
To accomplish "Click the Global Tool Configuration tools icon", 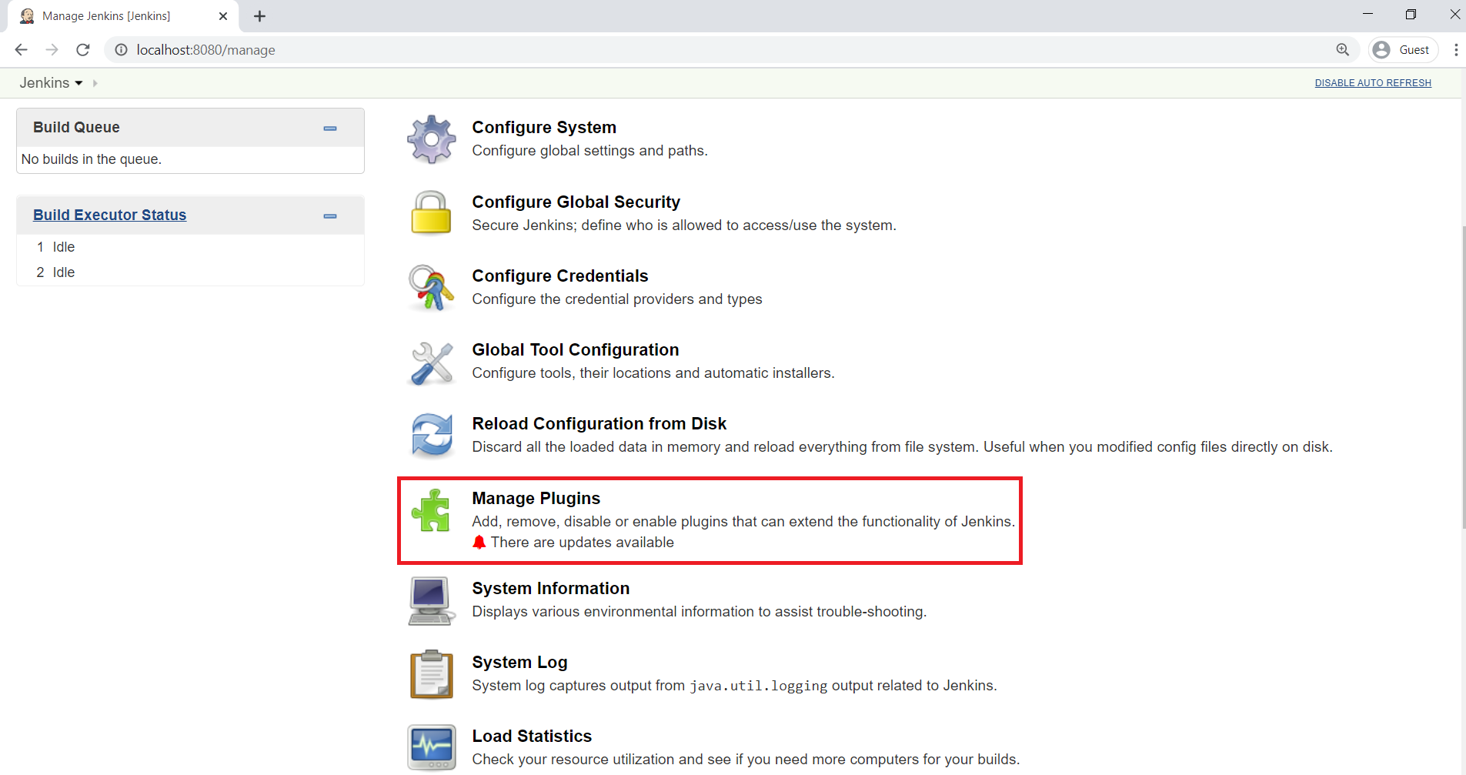I will (x=432, y=362).
